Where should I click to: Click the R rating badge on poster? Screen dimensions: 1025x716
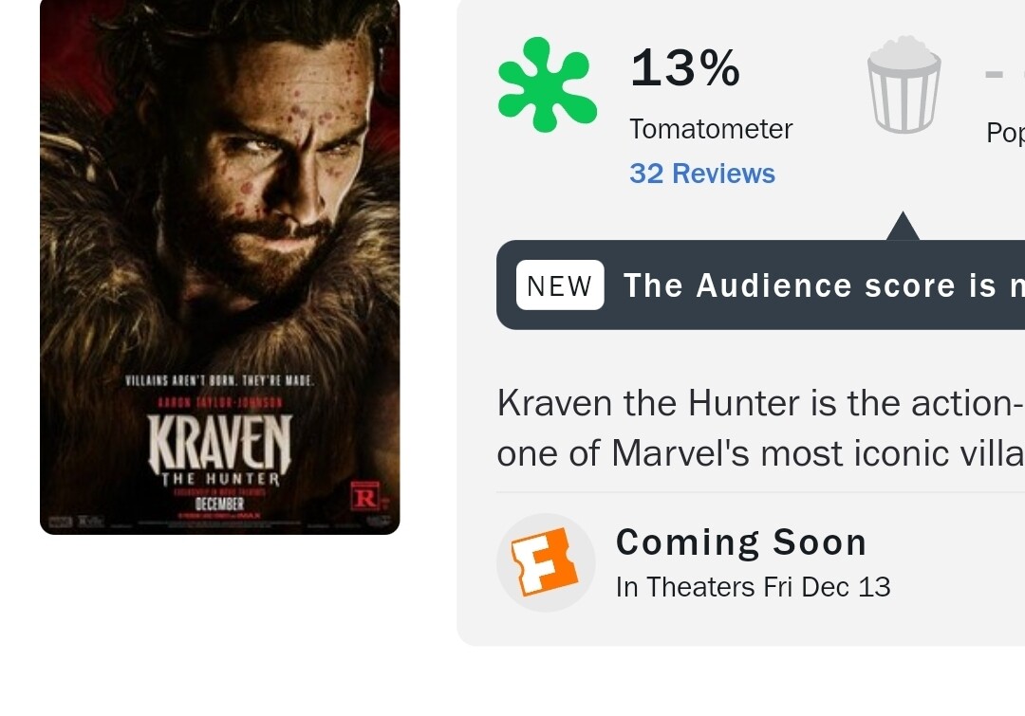pos(364,495)
